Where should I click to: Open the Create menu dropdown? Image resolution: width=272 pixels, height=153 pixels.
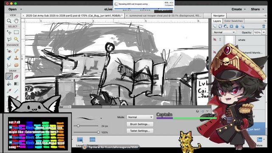[238, 9]
